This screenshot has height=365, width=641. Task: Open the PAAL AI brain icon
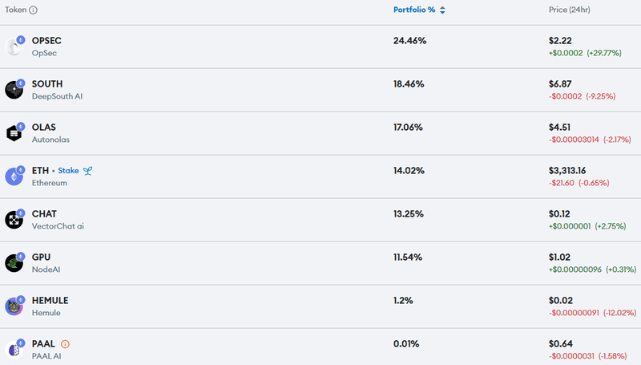14,351
